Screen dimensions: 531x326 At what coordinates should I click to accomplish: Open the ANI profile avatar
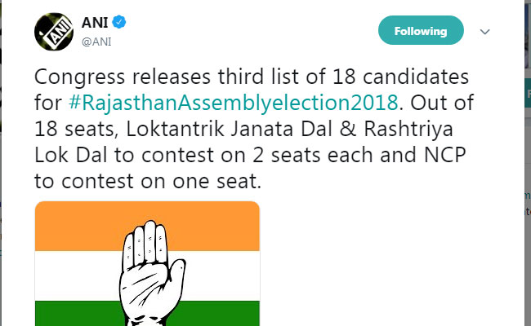[x=51, y=31]
